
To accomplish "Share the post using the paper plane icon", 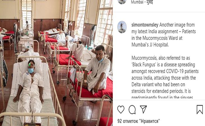I will (x=143, y=109).
